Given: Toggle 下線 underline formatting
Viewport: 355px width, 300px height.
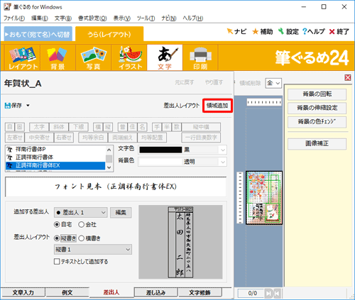Looking at the screenshot, I should [x=78, y=127].
